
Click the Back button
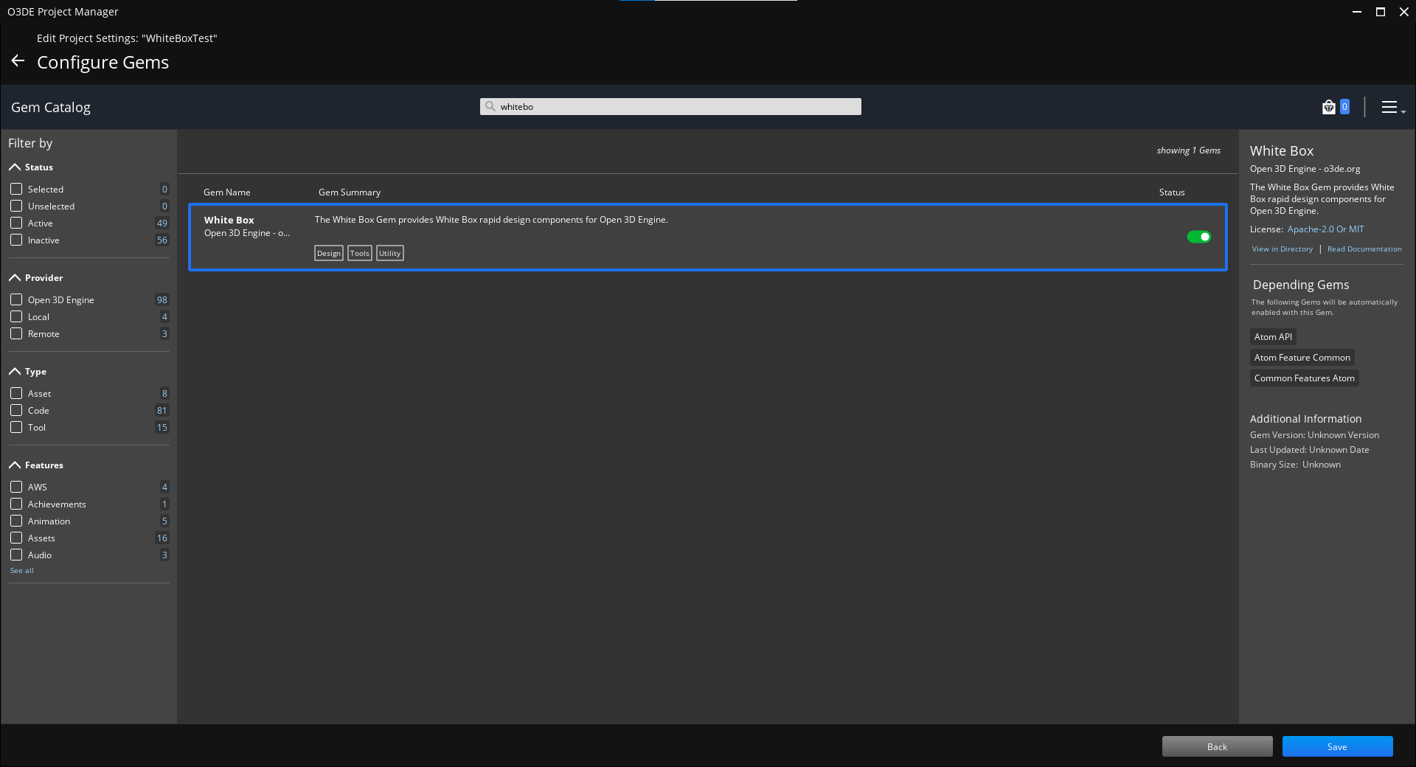point(1217,746)
